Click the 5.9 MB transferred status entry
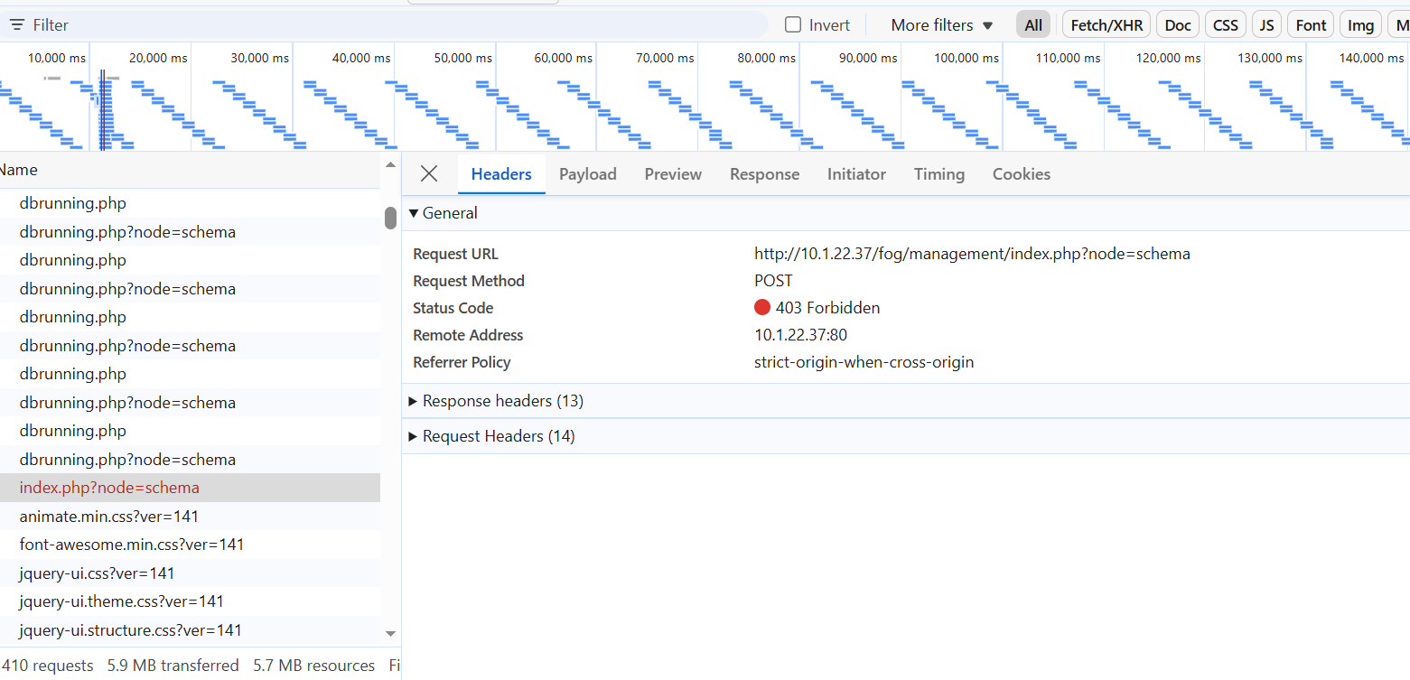The width and height of the screenshot is (1410, 680). coord(173,666)
